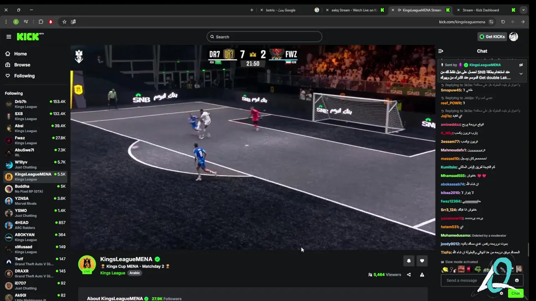The width and height of the screenshot is (536, 301).
Task: Collapse the chat panel arrow icon
Action: pos(441,51)
